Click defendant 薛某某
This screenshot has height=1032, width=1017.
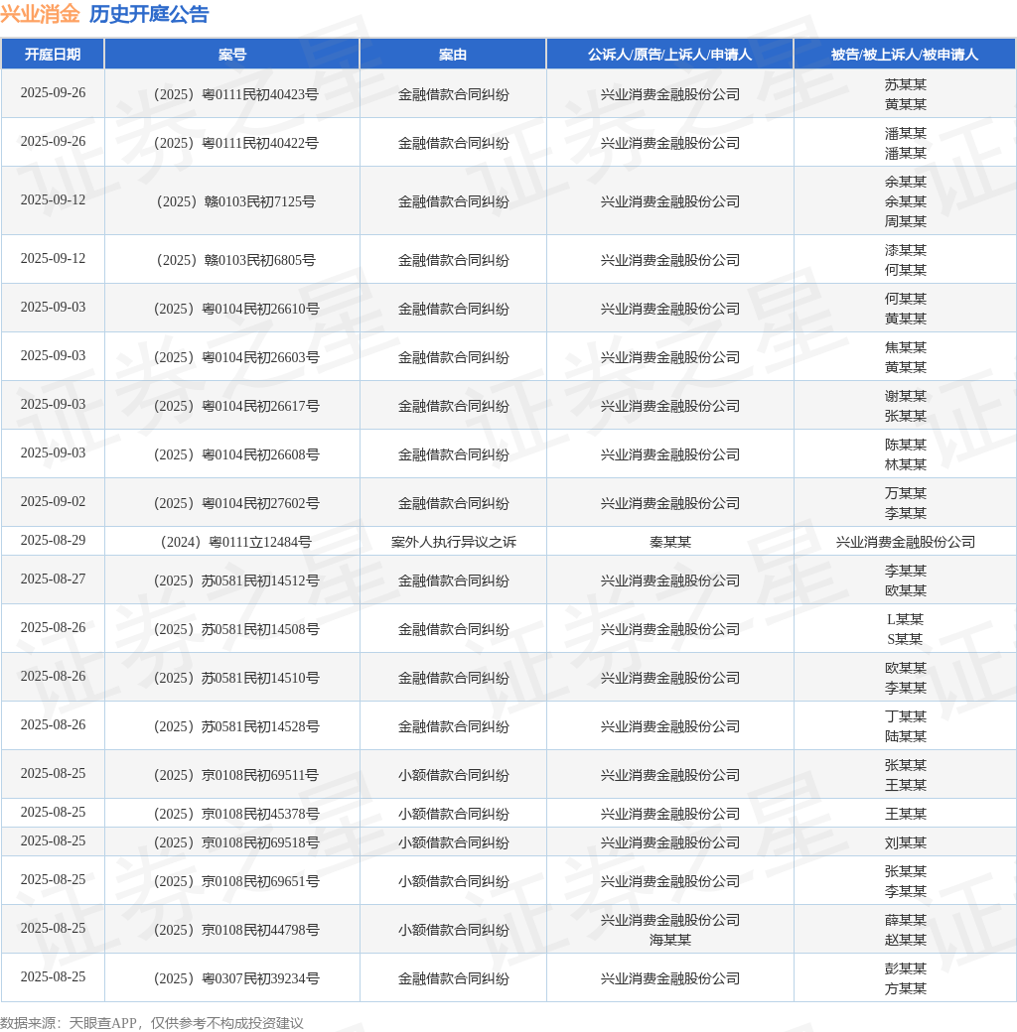click(905, 920)
